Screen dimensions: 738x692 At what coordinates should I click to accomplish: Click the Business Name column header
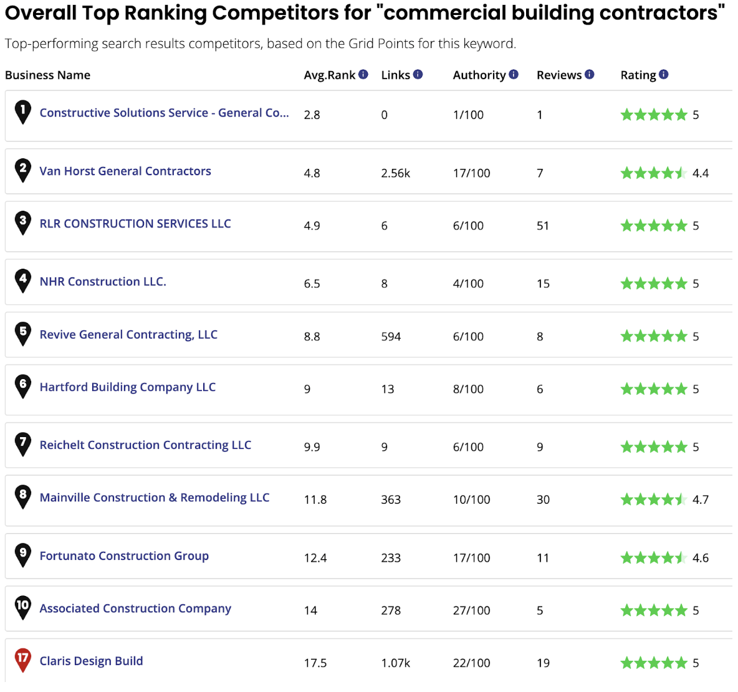pyautogui.click(x=47, y=75)
